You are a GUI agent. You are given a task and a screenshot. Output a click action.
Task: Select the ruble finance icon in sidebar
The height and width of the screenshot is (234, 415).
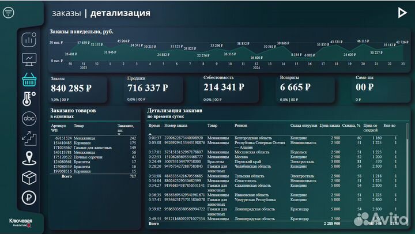(x=29, y=198)
